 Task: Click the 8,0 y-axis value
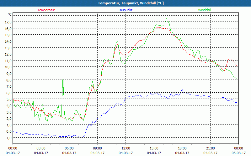click(x=9, y=80)
